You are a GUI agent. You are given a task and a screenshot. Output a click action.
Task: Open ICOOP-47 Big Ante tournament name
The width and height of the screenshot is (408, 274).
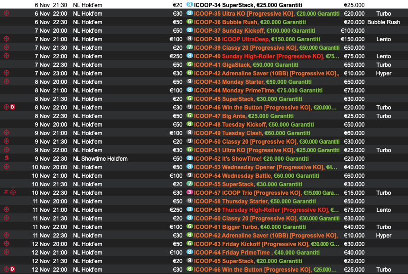243,116
